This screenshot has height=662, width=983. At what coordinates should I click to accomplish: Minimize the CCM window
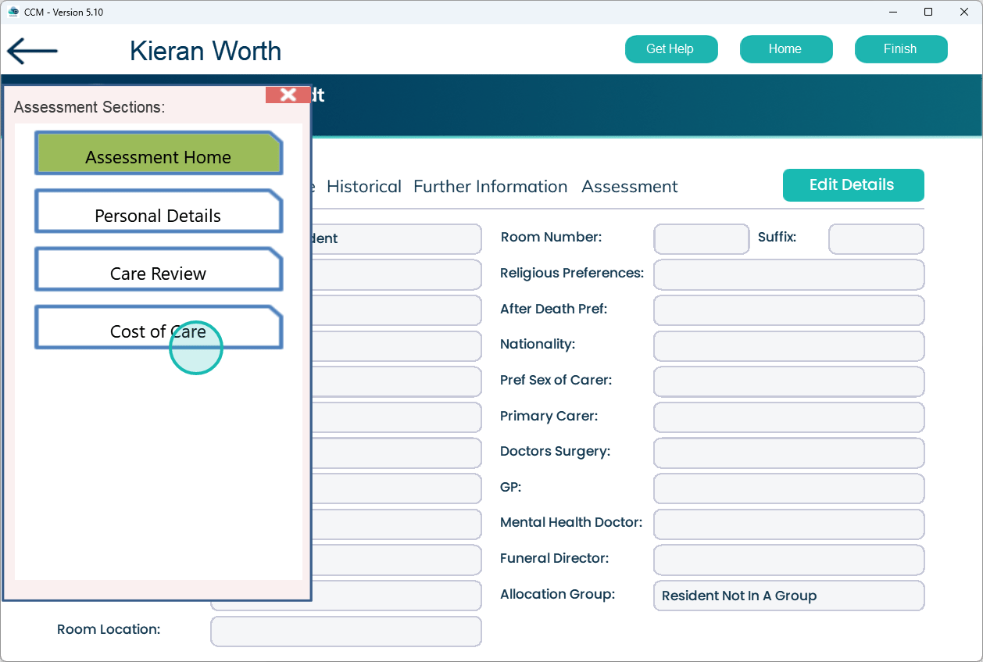point(893,12)
